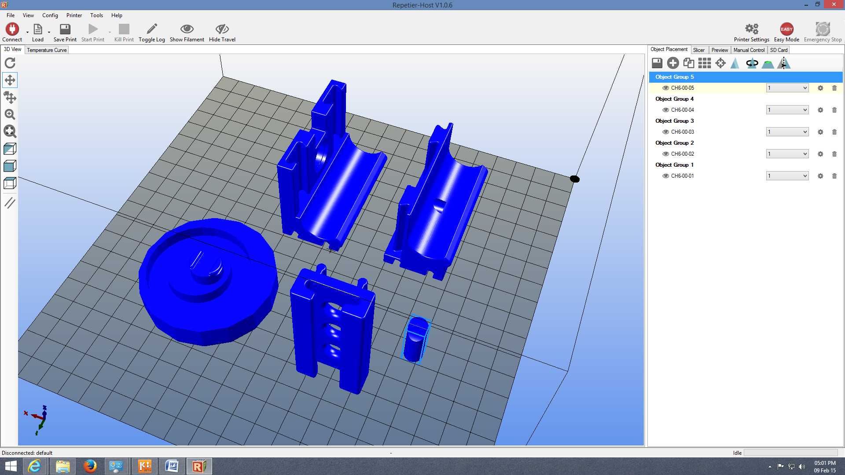Viewport: 845px width, 475px height.
Task: Delete CH6-00-04 with trash icon
Action: (x=834, y=110)
